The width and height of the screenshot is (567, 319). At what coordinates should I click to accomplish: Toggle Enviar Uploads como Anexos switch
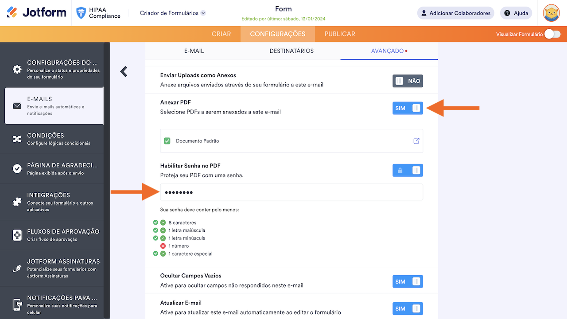pos(408,81)
